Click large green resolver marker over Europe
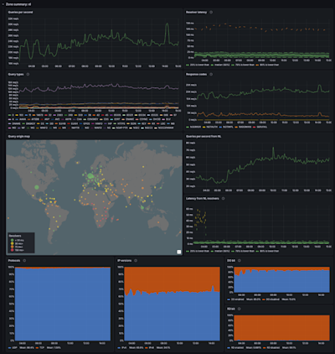This screenshot has width=335, height=354. [90, 175]
